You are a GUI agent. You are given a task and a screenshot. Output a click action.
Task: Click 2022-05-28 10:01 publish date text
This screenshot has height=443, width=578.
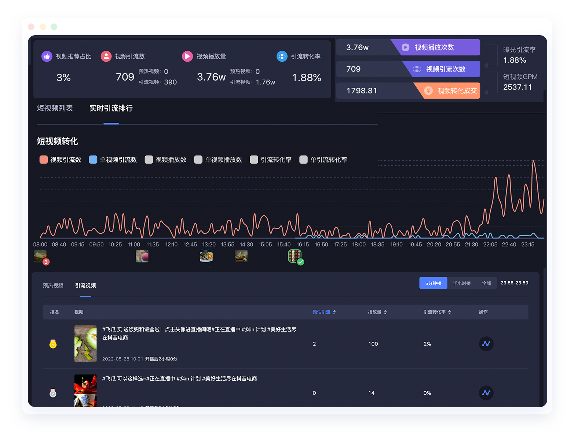click(x=122, y=359)
